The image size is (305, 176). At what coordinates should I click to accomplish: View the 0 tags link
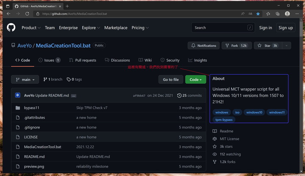[x=74, y=79]
